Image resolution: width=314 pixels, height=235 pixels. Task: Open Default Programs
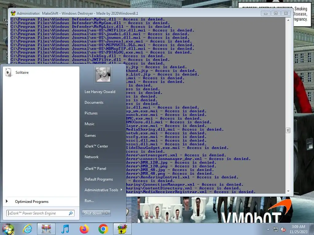(98, 179)
